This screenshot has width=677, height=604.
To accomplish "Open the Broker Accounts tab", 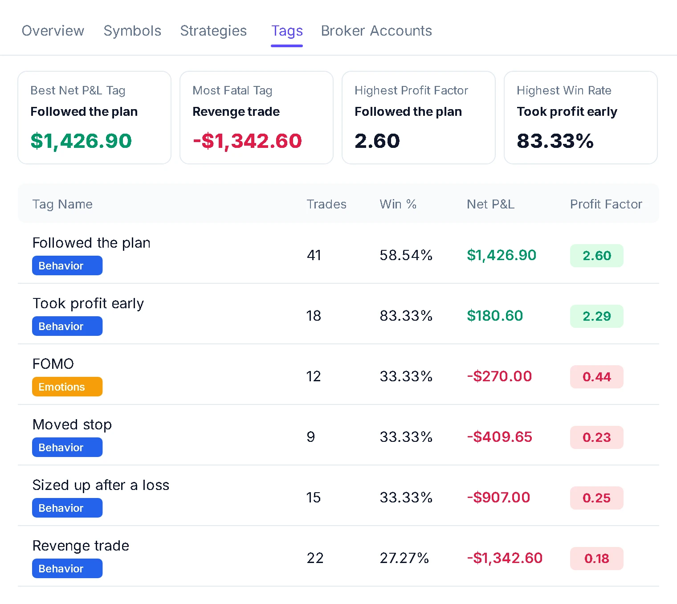I will (376, 31).
